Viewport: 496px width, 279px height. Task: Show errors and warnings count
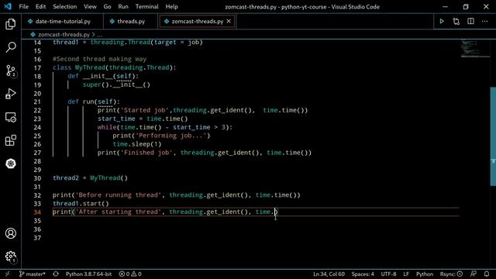click(130, 274)
